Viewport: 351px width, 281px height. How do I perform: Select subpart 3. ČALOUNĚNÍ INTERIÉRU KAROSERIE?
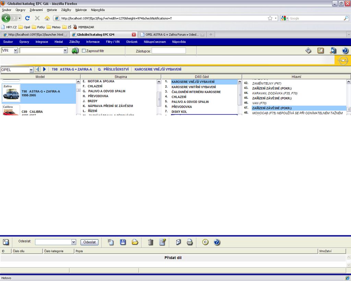196,92
